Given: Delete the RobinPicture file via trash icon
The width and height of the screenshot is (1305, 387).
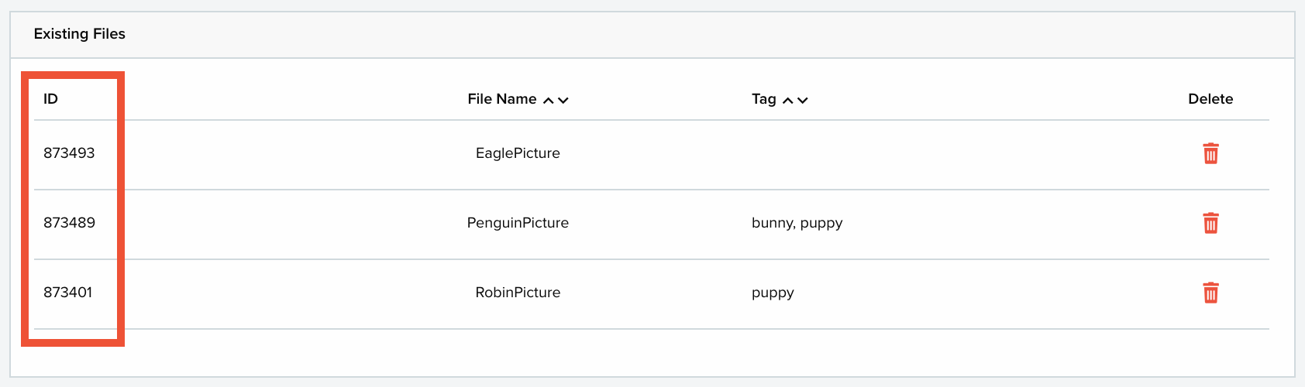Looking at the screenshot, I should (1210, 293).
